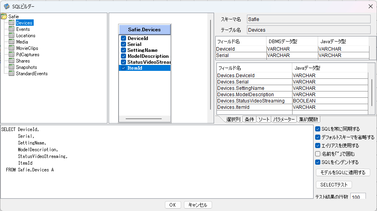Screen dimensions: 377x211
Task: Click the table icon beside StandardEvents
Action: (11, 74)
